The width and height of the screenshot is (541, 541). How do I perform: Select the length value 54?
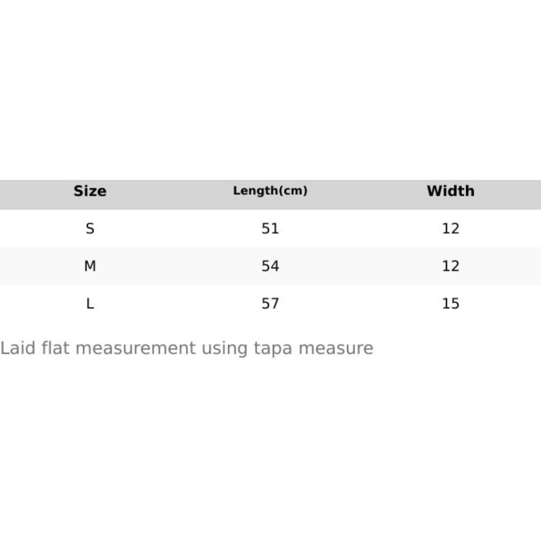(270, 266)
